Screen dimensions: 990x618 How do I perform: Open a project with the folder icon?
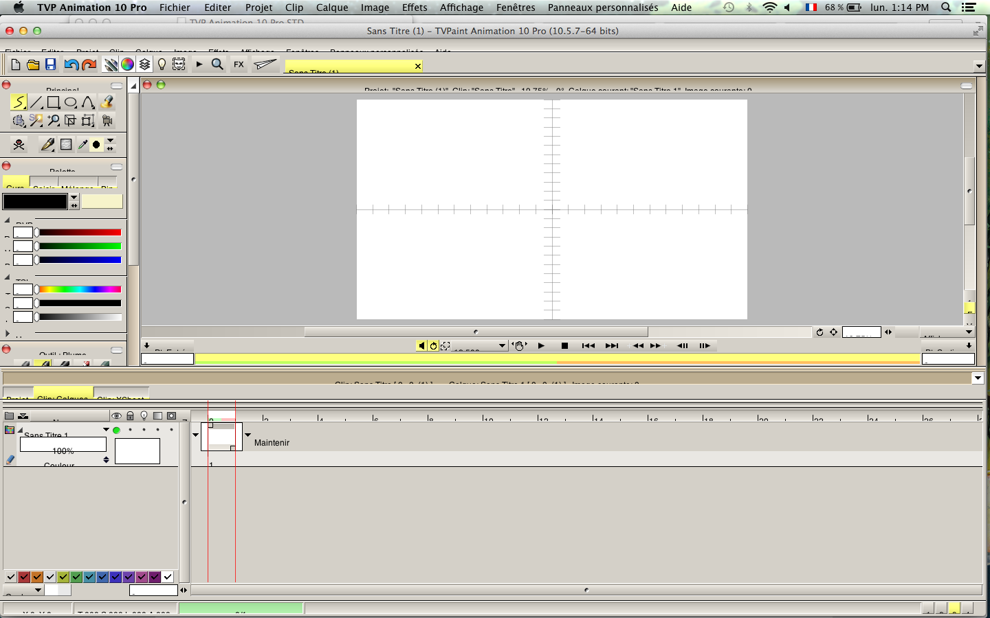pos(33,65)
